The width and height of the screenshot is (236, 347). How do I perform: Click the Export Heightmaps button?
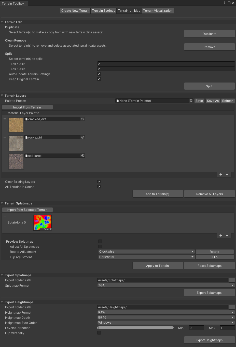click(x=209, y=340)
